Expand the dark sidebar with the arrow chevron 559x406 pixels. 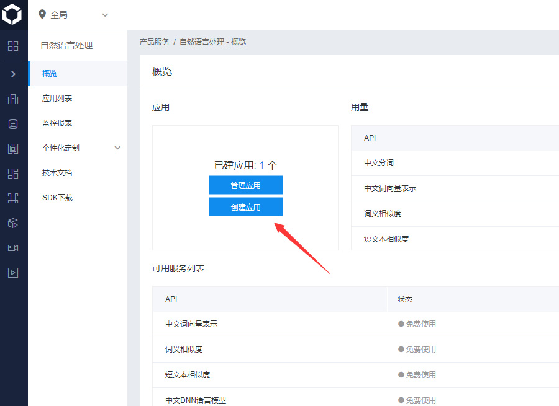pos(13,74)
